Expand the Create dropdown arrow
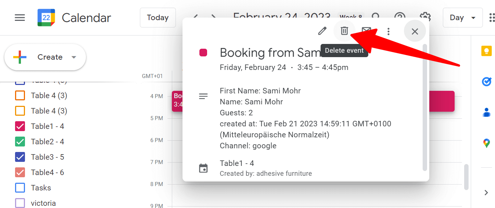Viewport: 495px width, 208px height. [x=74, y=57]
